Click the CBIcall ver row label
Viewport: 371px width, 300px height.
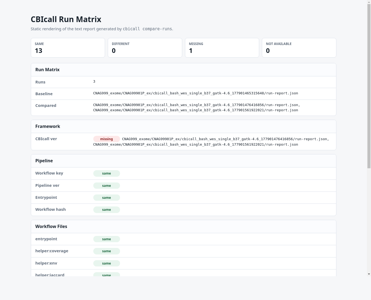46,139
